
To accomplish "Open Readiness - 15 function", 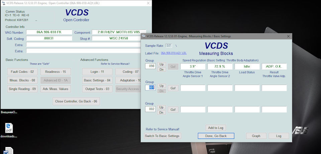I will (56, 72).
